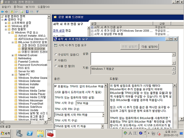Click the 이전 설정(P) button

130,47
